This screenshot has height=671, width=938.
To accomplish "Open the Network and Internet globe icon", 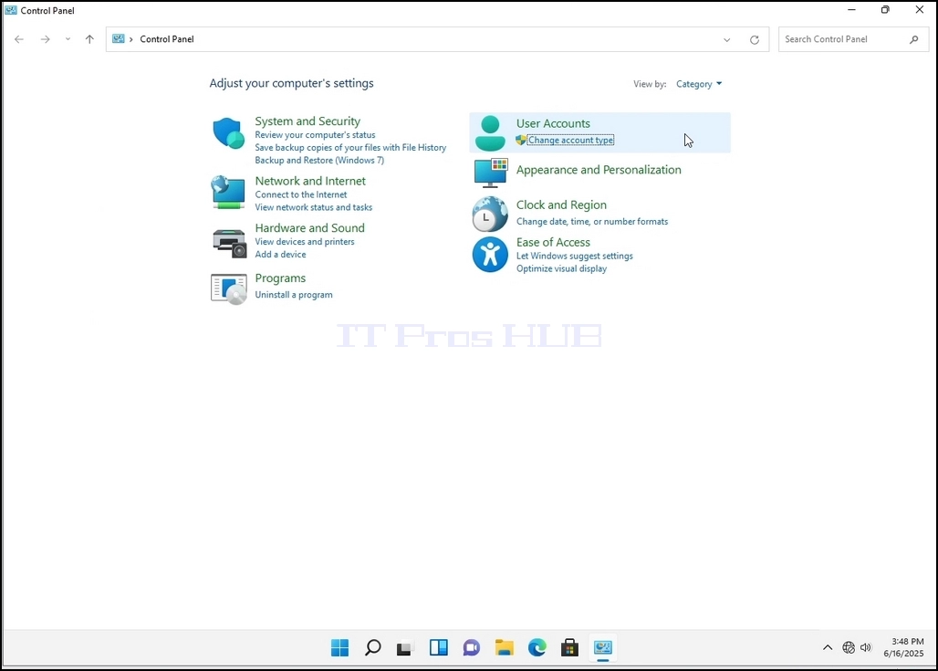I will click(x=228, y=192).
